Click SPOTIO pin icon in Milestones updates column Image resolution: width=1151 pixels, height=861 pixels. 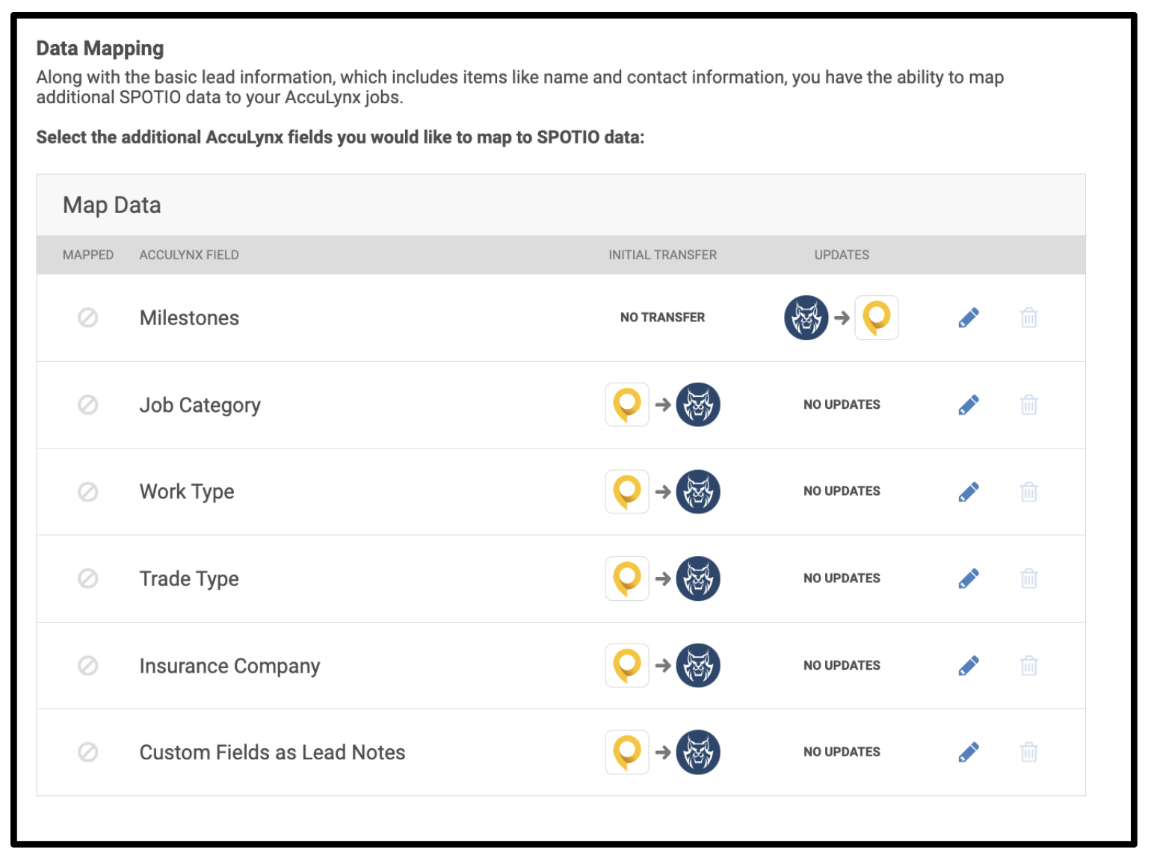[x=877, y=318]
